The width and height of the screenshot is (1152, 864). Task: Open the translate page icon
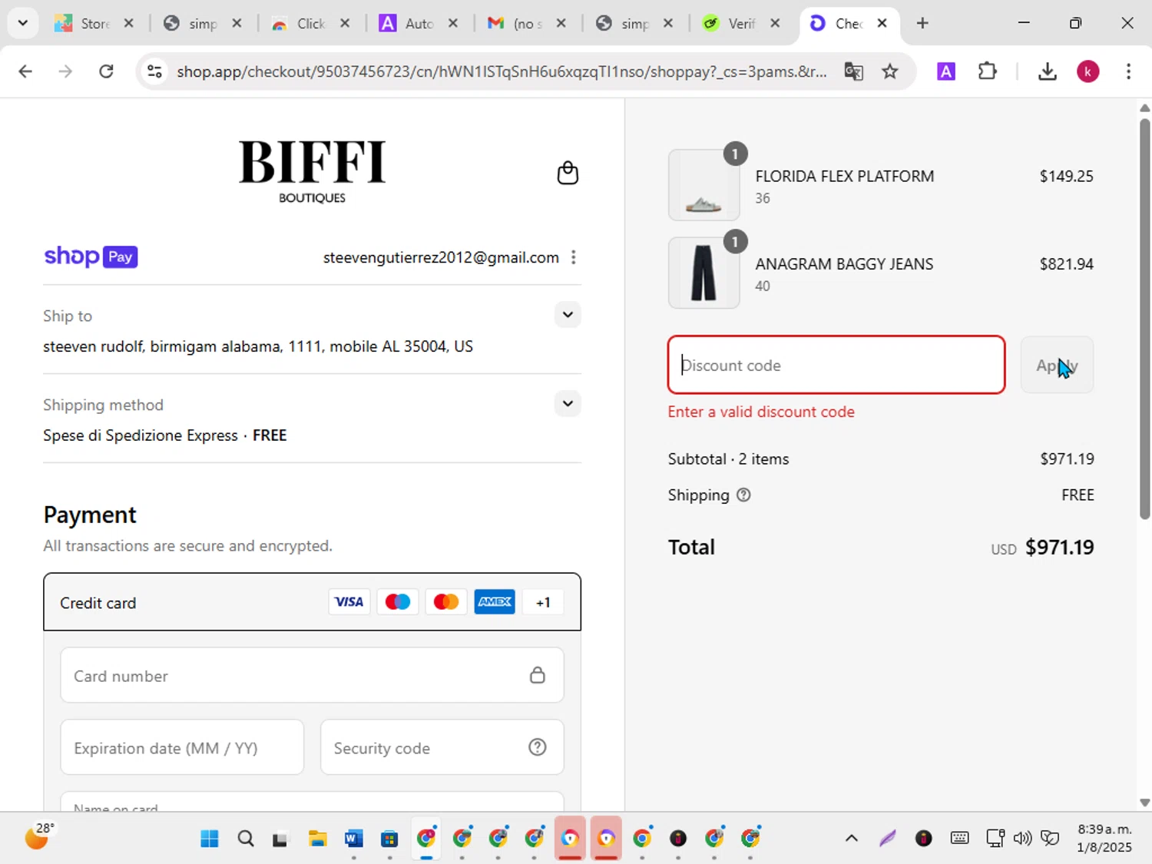[853, 71]
